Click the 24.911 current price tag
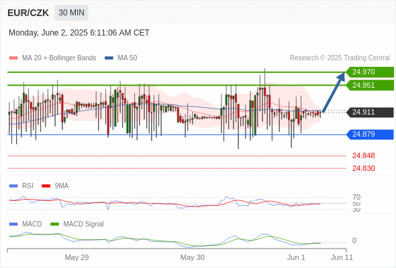 click(x=370, y=112)
